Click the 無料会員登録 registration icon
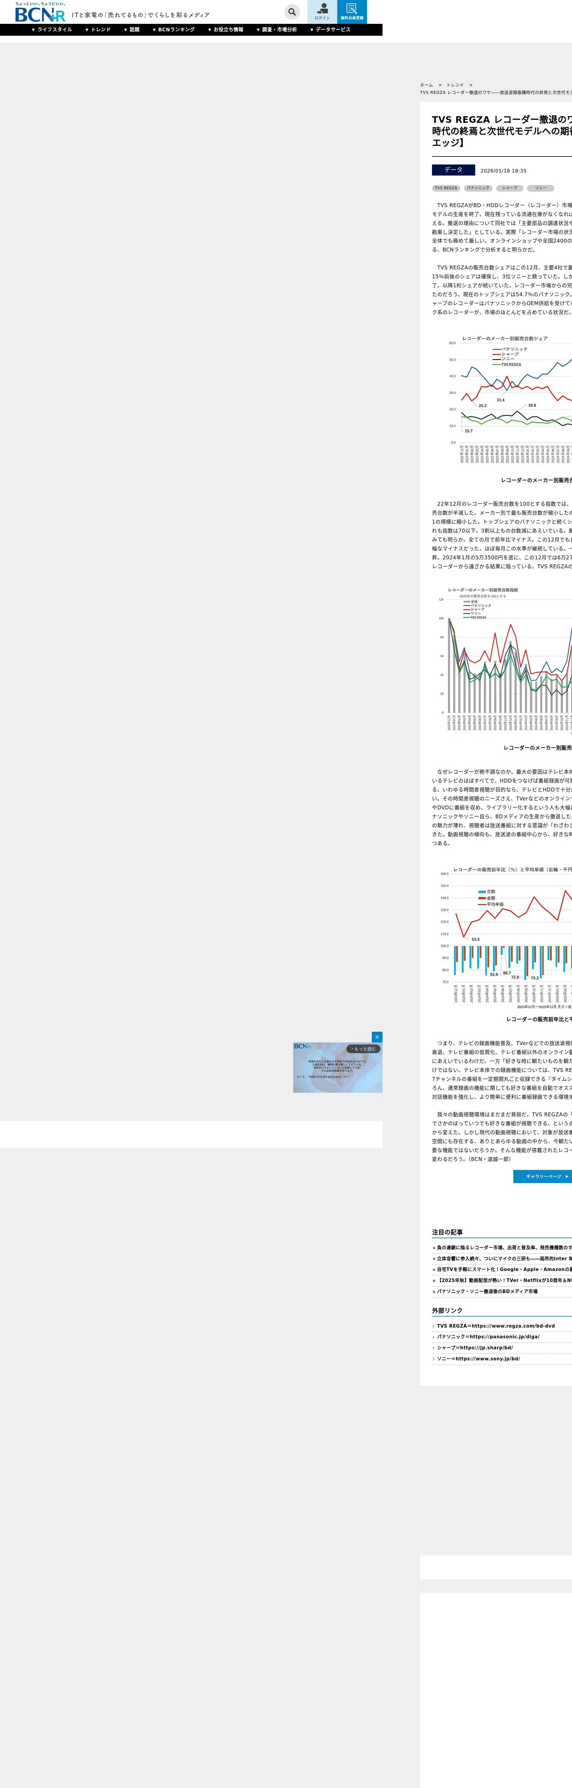 (x=352, y=12)
